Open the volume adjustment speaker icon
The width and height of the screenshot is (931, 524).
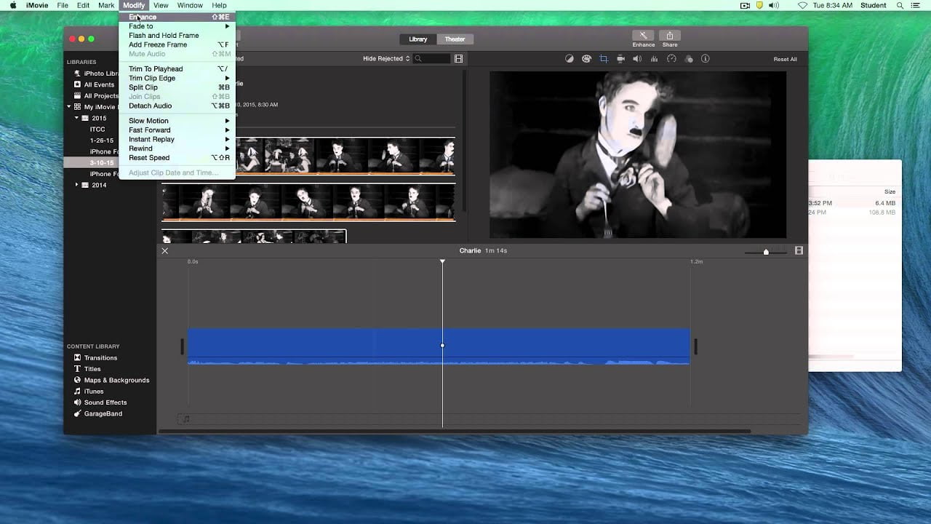(x=637, y=59)
